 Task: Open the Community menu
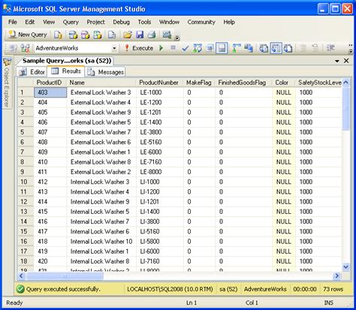click(201, 22)
